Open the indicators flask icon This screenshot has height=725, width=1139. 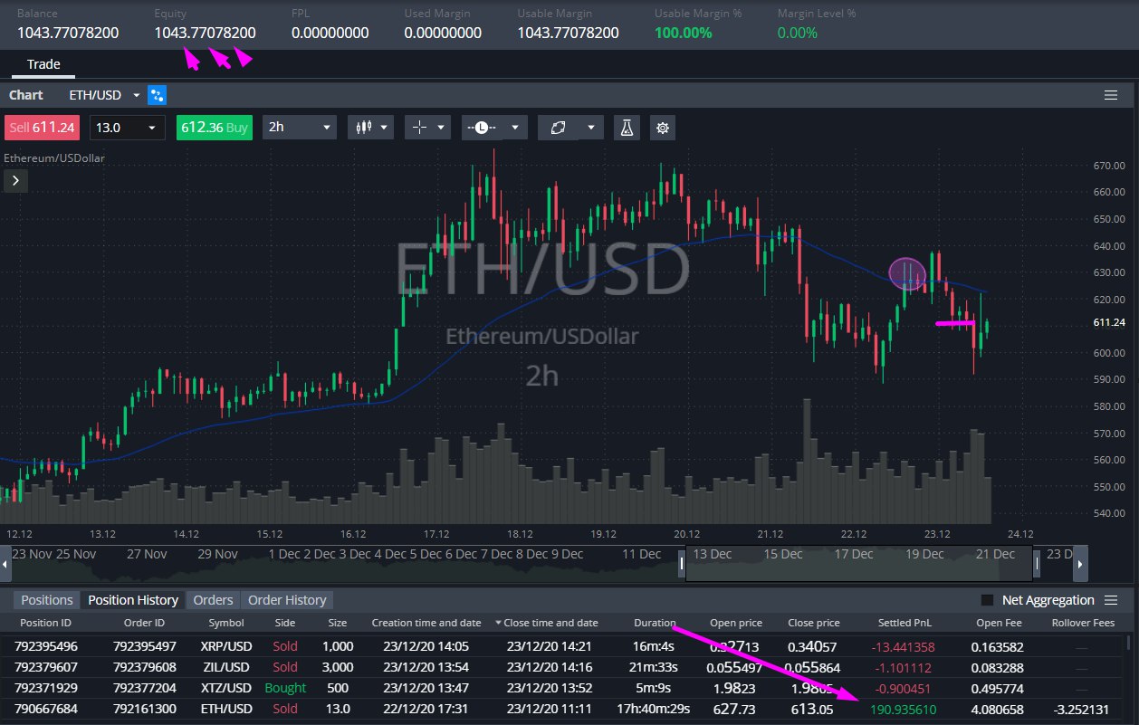pos(626,128)
